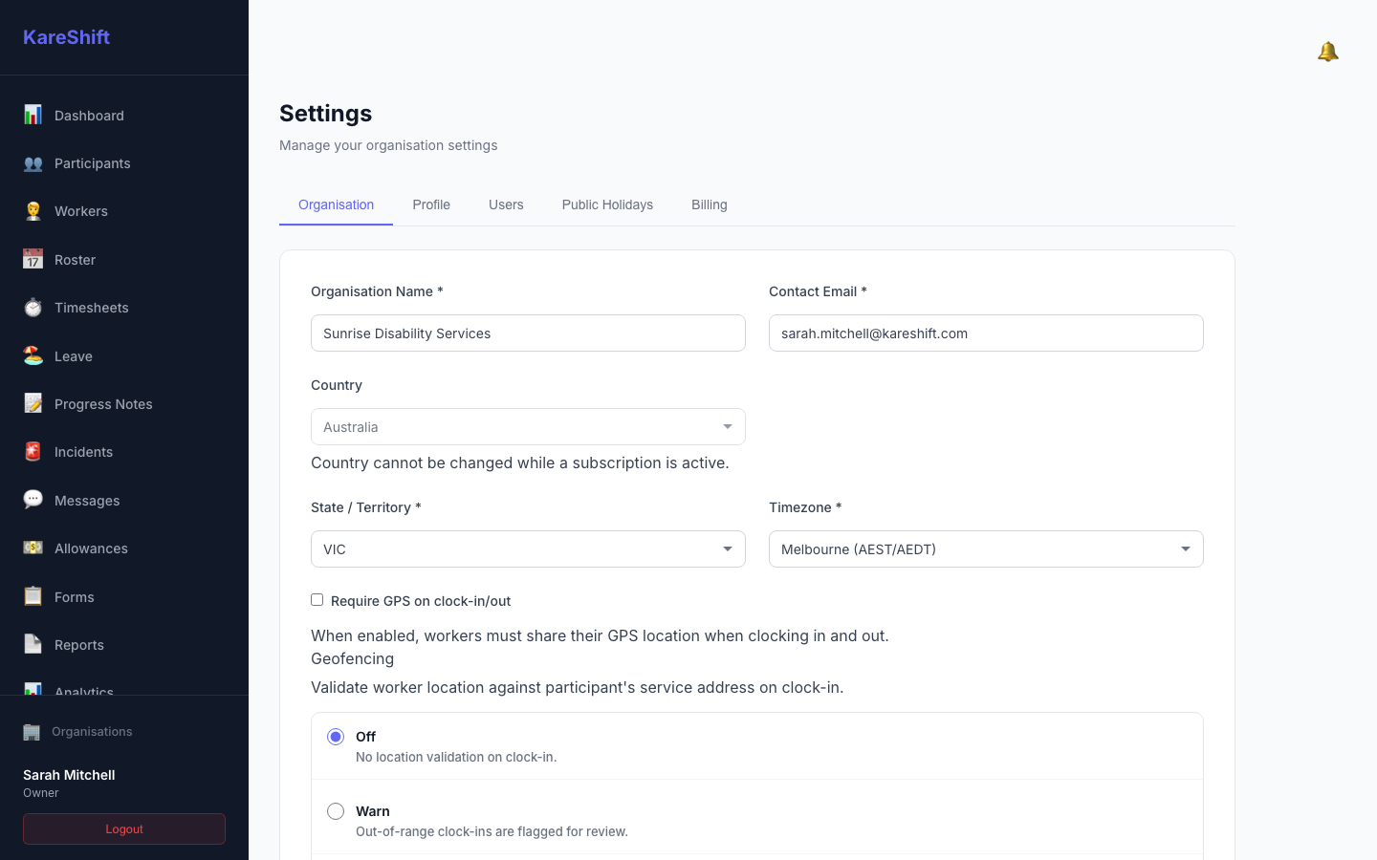Open the KareShift logo link
The width and height of the screenshot is (1377, 860).
coord(66,37)
